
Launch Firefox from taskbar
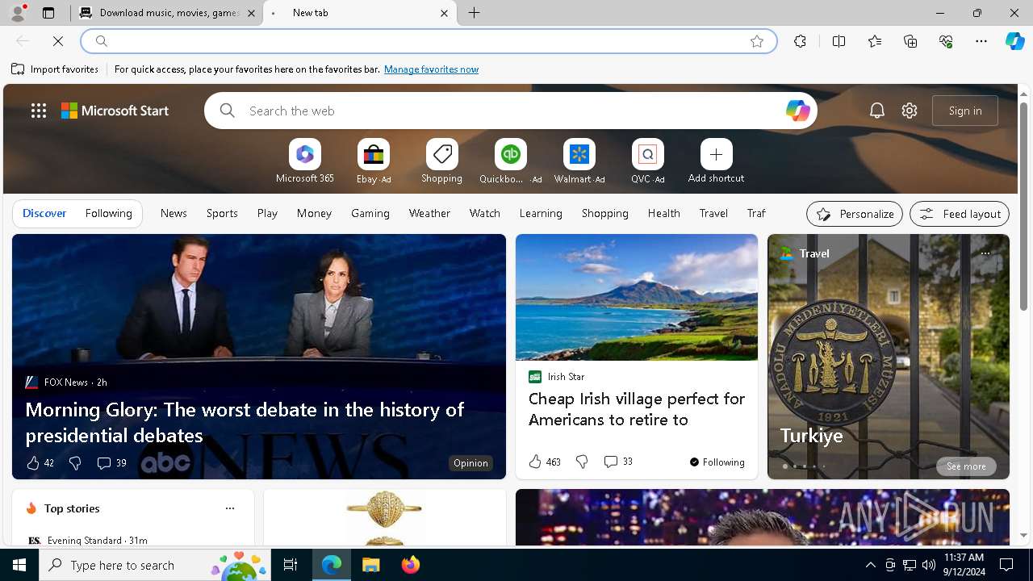click(411, 565)
